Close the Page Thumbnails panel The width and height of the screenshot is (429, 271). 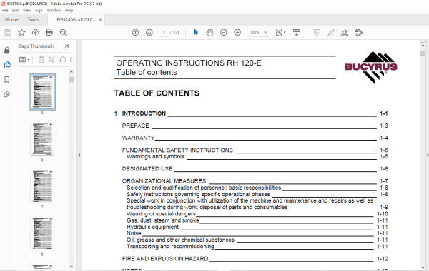67,46
